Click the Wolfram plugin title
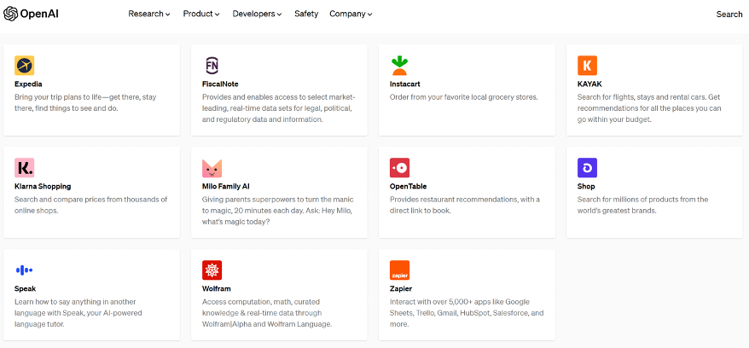The image size is (749, 348). (217, 289)
